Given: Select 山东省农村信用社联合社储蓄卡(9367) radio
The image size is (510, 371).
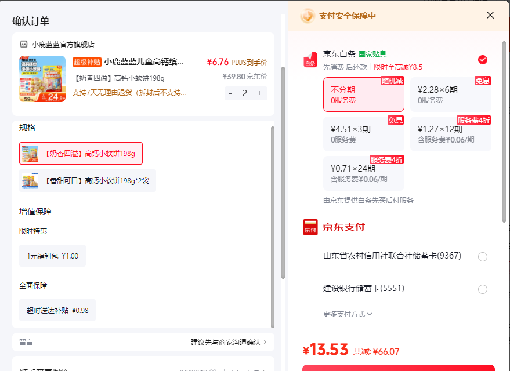Looking at the screenshot, I should (x=483, y=257).
